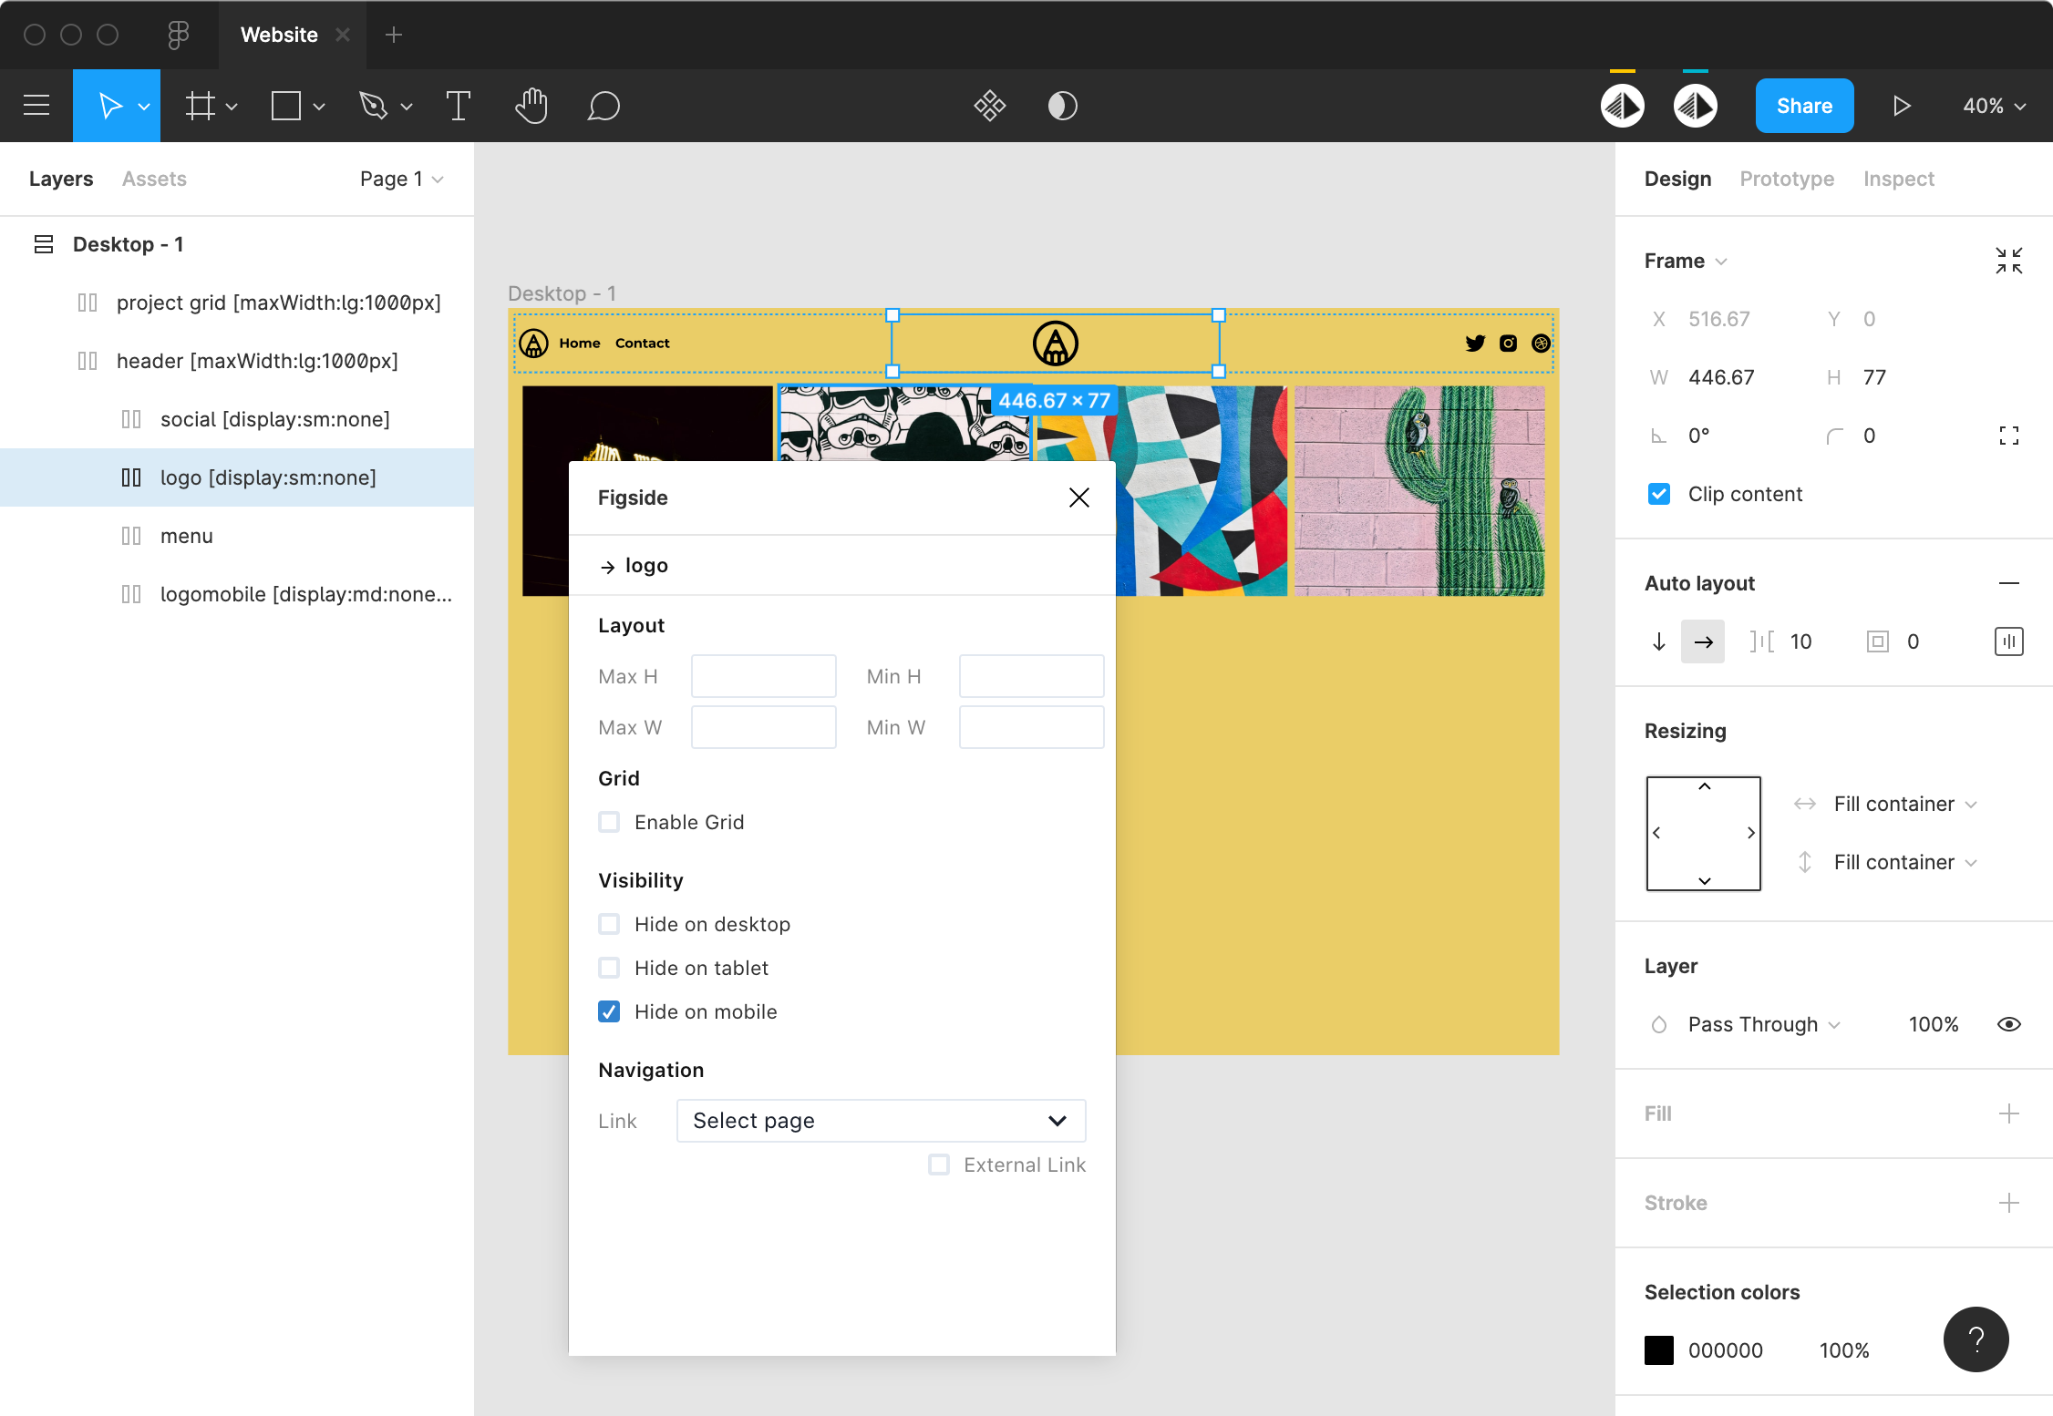Open the Figma home icon
The width and height of the screenshot is (2053, 1416).
(179, 35)
